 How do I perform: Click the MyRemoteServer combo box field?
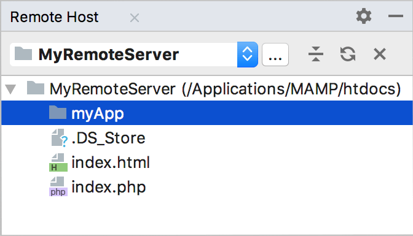pyautogui.click(x=134, y=55)
